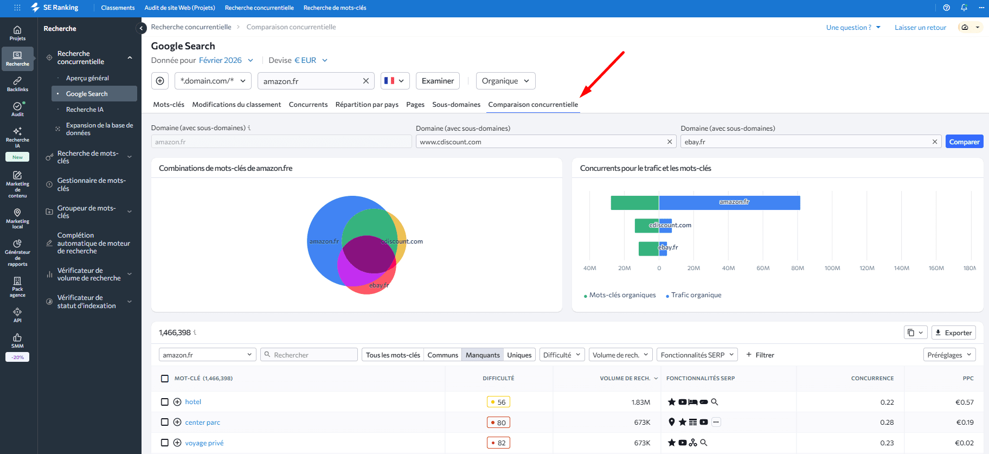Open Audit sidebar section
The image size is (989, 454).
click(x=17, y=109)
